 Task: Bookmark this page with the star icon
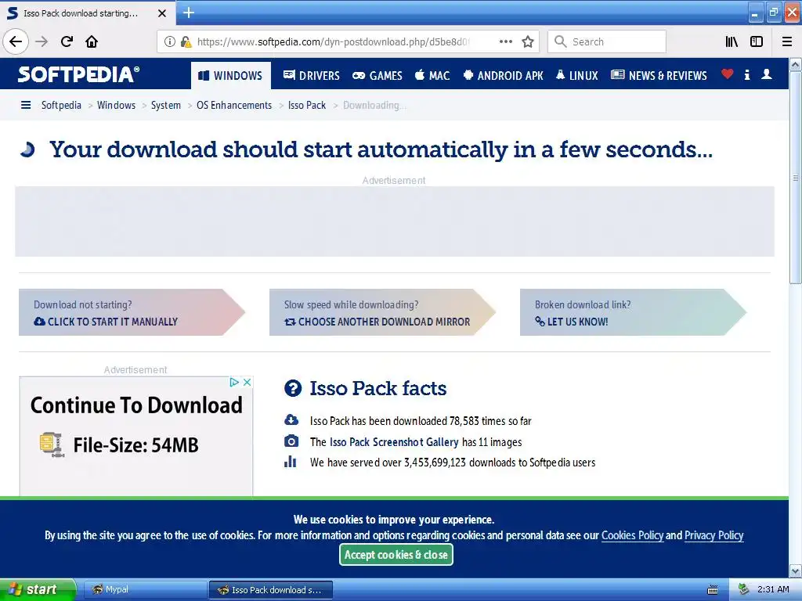(x=528, y=41)
